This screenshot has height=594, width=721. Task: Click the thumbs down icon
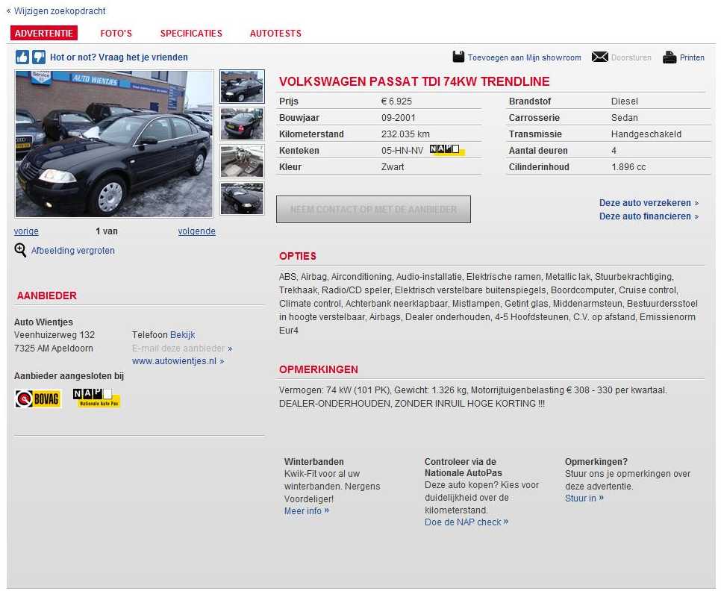pos(39,57)
